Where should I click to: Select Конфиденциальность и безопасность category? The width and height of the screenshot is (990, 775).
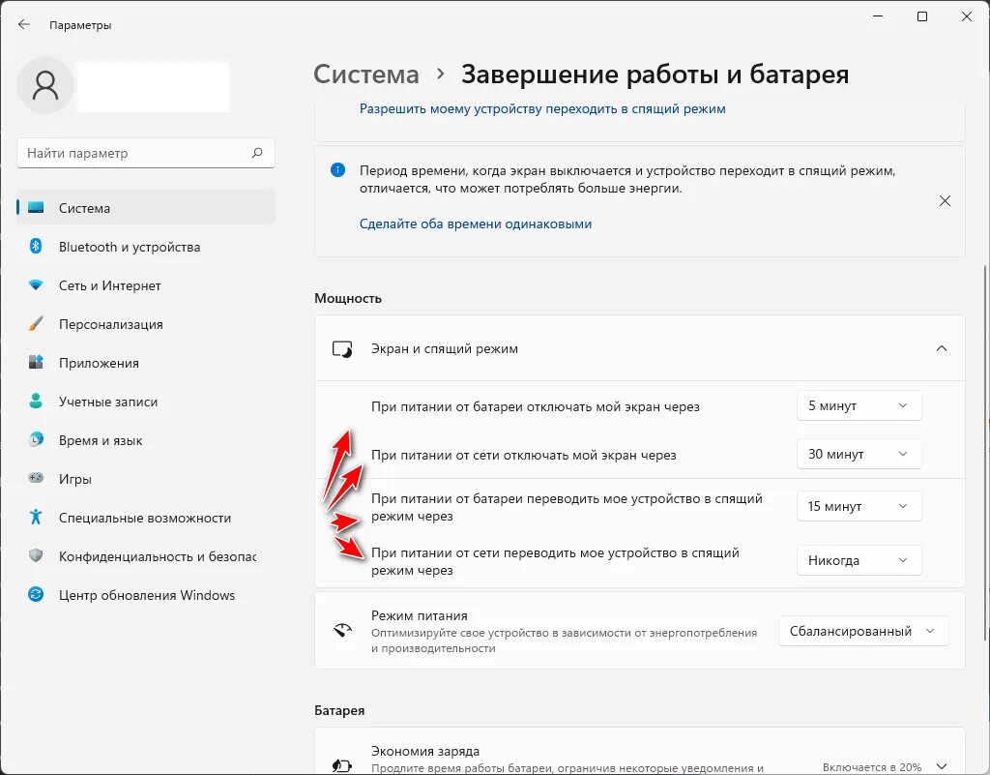point(146,555)
